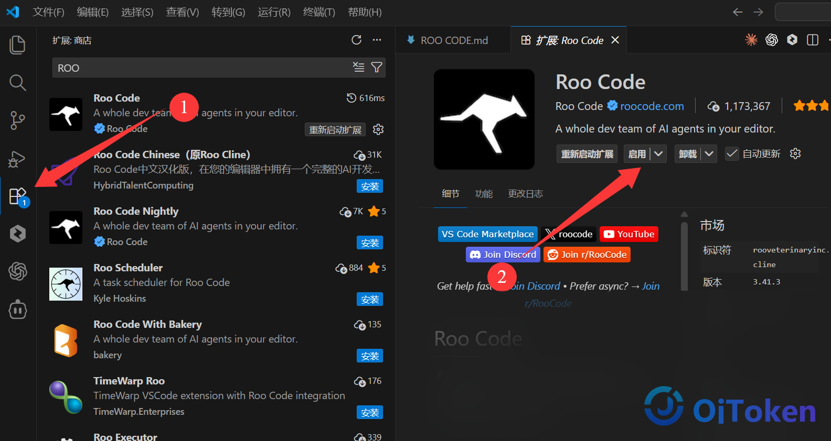The width and height of the screenshot is (831, 441).
Task: Open the YouTube badge link
Action: (629, 234)
